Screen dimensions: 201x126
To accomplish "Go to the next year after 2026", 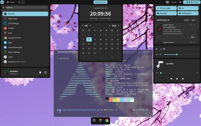I will [x=119, y=25].
